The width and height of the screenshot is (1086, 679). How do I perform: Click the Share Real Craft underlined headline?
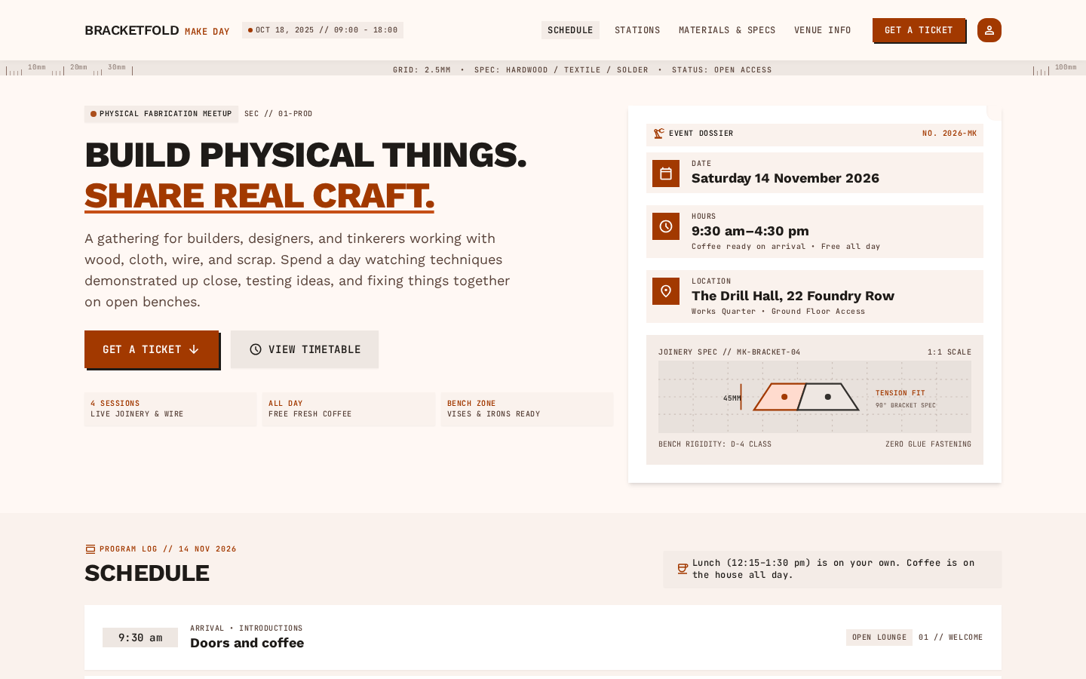pos(259,195)
